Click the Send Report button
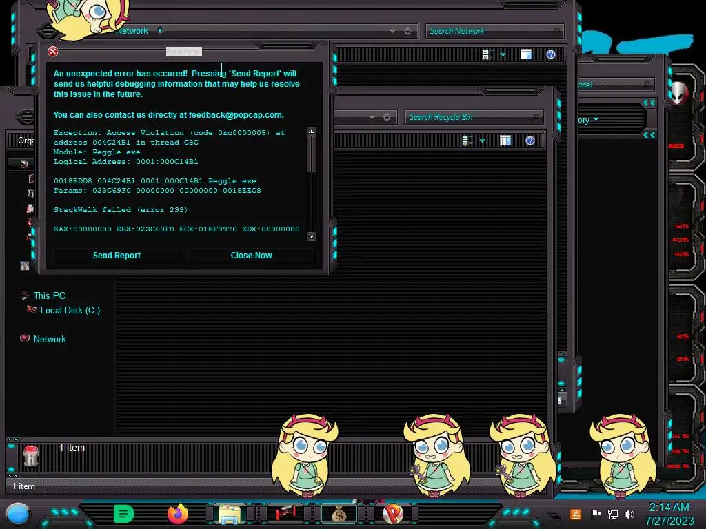Screen dimensions: 706x529 (x=117, y=256)
